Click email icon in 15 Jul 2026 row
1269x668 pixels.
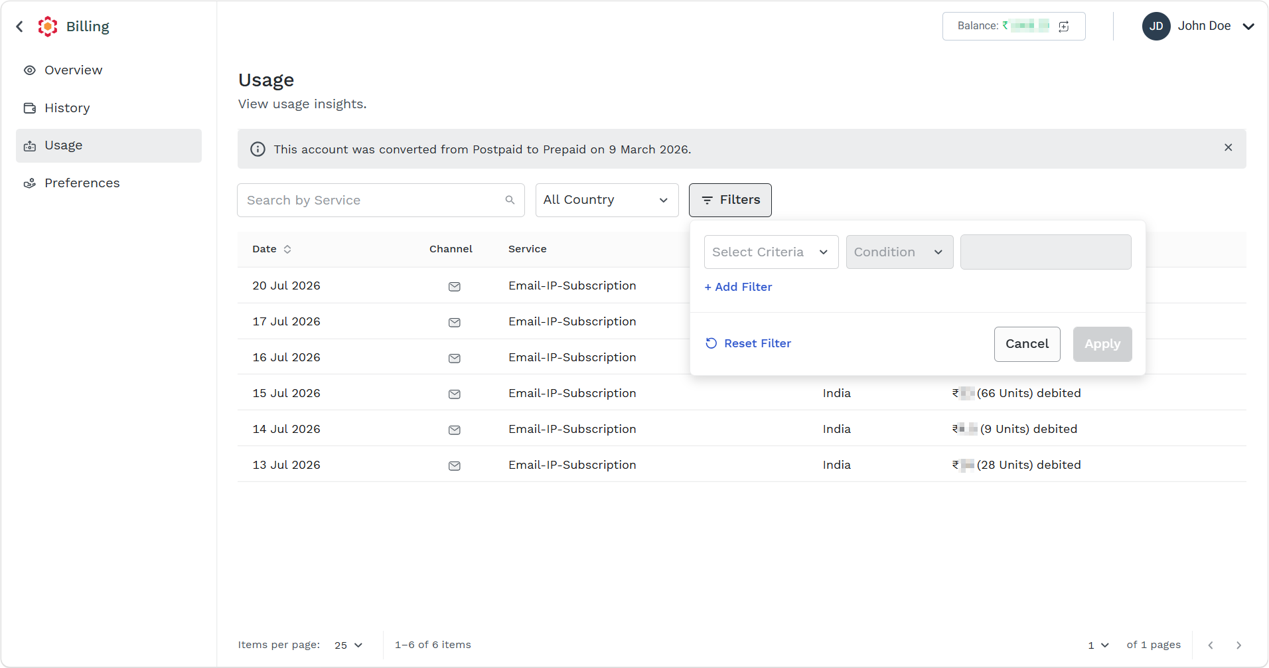coord(455,394)
